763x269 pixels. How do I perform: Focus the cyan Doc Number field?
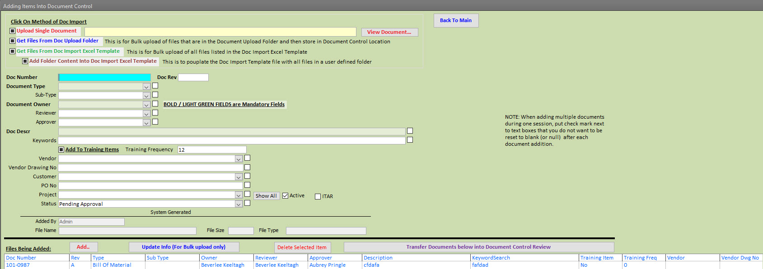click(105, 78)
